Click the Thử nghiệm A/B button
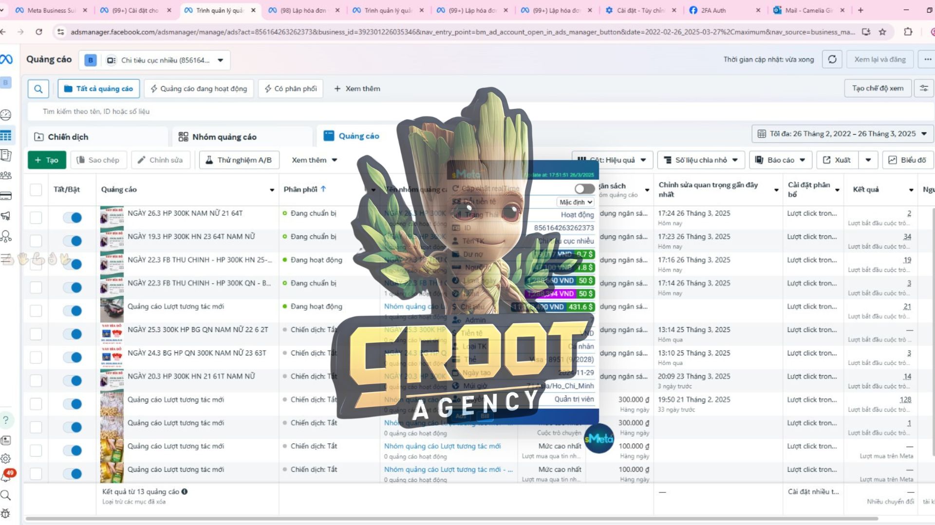 coord(239,160)
